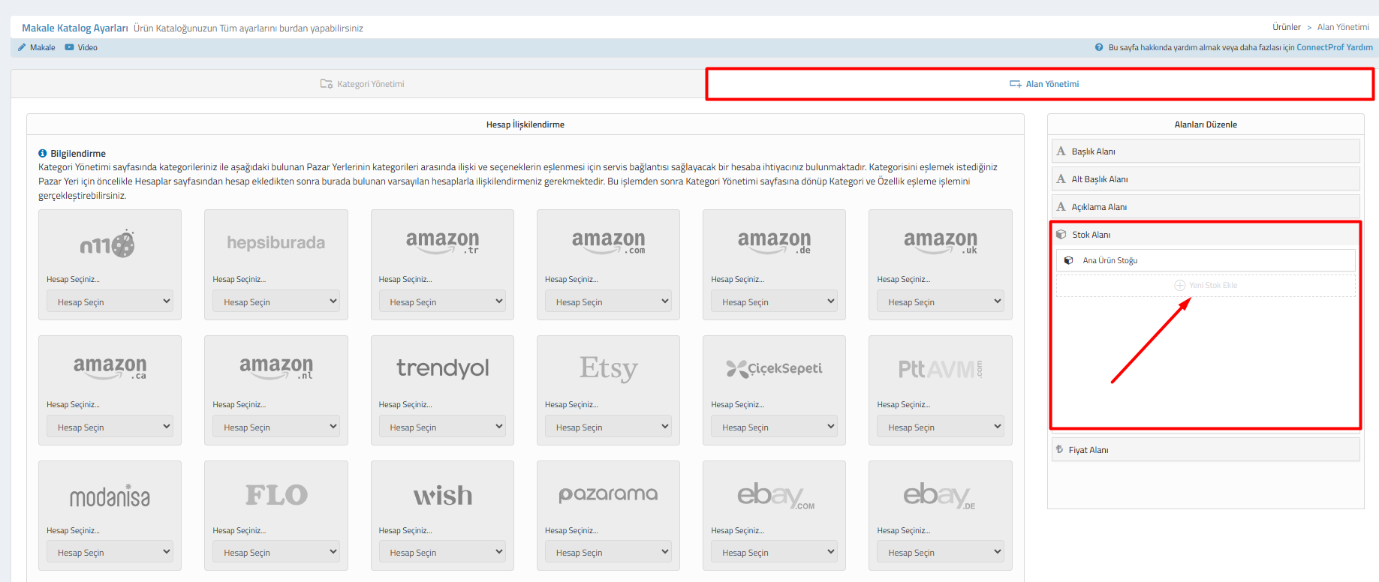Click the Stok Alanı cube icon
Screen dimensions: 1379x582
(x=1061, y=235)
